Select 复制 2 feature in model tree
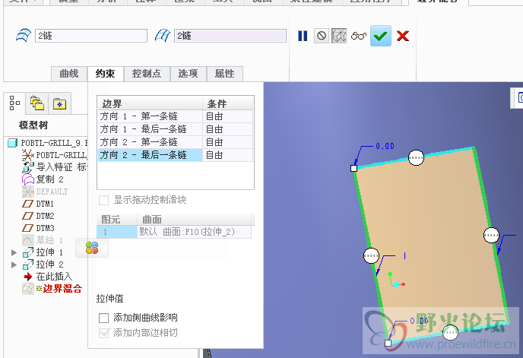 pyautogui.click(x=43, y=179)
